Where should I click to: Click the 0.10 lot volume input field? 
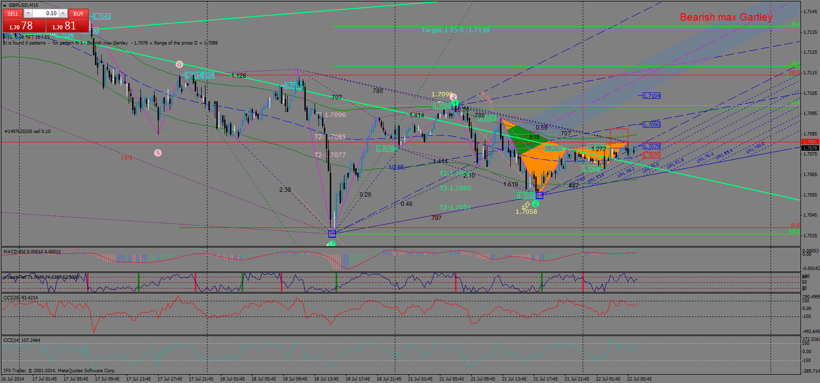46,14
